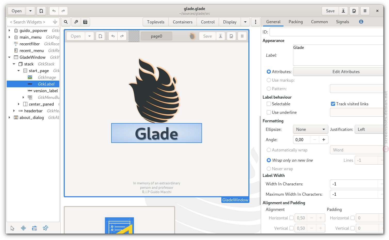Open the three-dot extra widgets menu
The width and height of the screenshot is (389, 240).
(256, 22)
